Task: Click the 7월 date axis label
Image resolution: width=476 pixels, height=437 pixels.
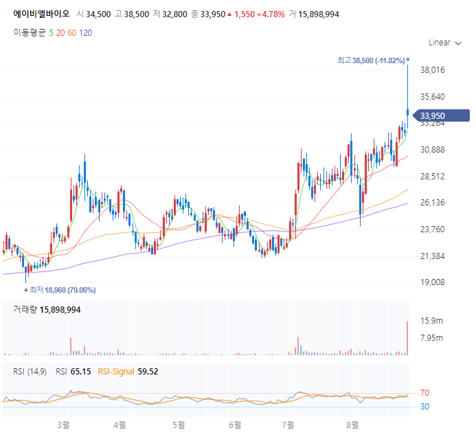Action: [288, 425]
